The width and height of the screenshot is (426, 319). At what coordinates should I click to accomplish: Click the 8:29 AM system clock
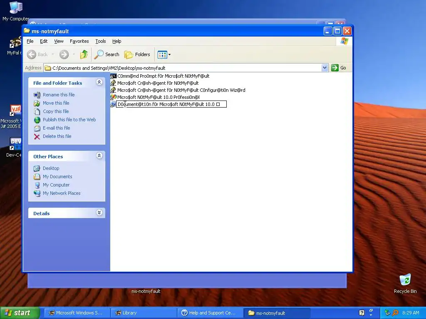click(411, 313)
